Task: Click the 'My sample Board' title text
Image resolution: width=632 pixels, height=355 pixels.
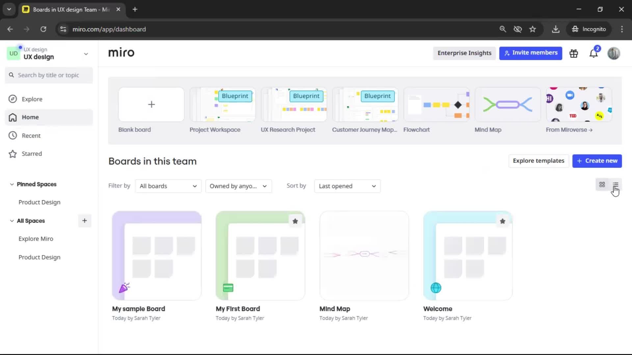Action: 139,309
